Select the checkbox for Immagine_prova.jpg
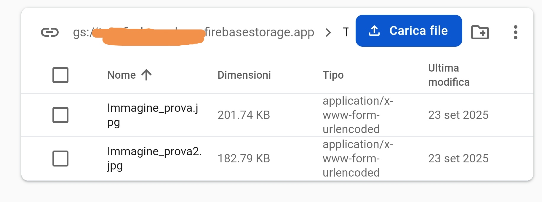This screenshot has width=542, height=202. (60, 115)
